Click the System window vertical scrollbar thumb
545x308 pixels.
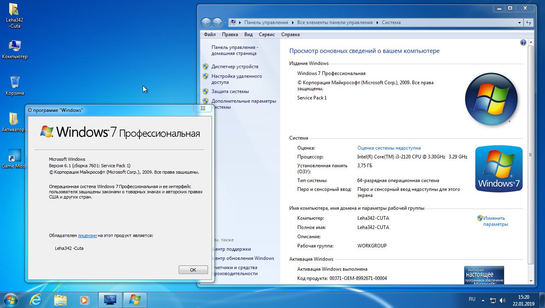pyautogui.click(x=531, y=155)
